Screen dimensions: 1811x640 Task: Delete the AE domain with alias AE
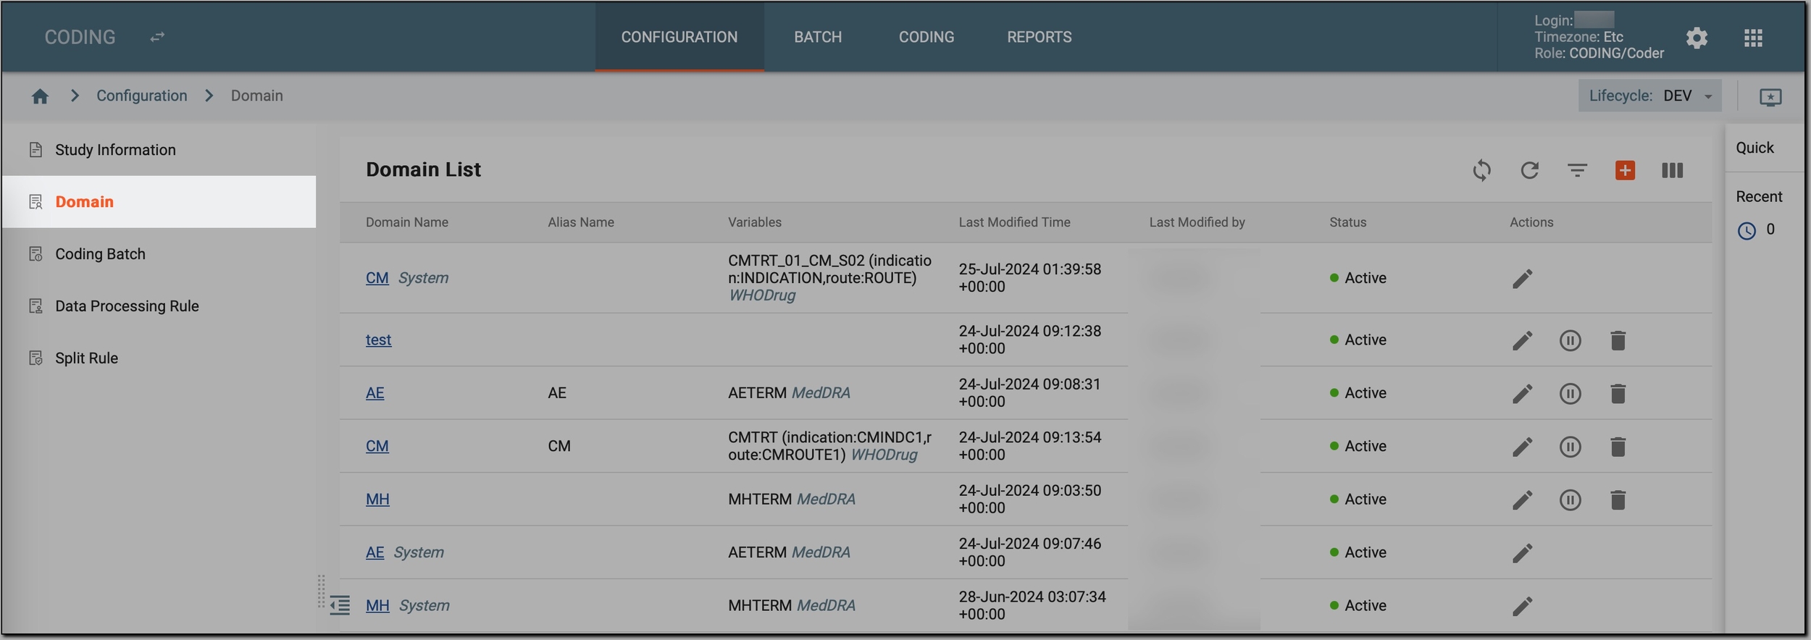click(1618, 393)
